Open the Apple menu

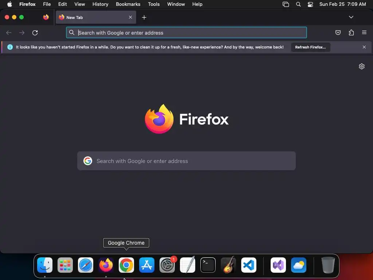tap(9, 4)
